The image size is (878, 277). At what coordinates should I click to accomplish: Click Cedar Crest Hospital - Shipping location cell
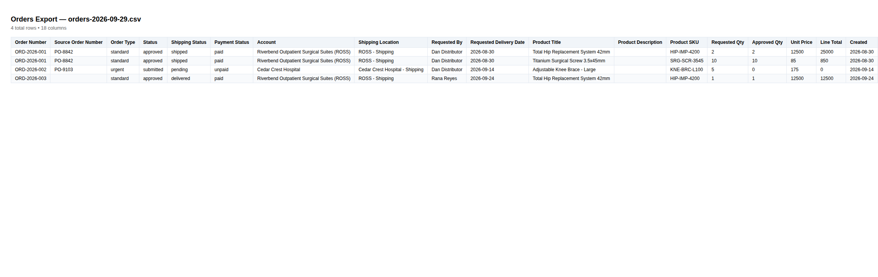pos(391,70)
